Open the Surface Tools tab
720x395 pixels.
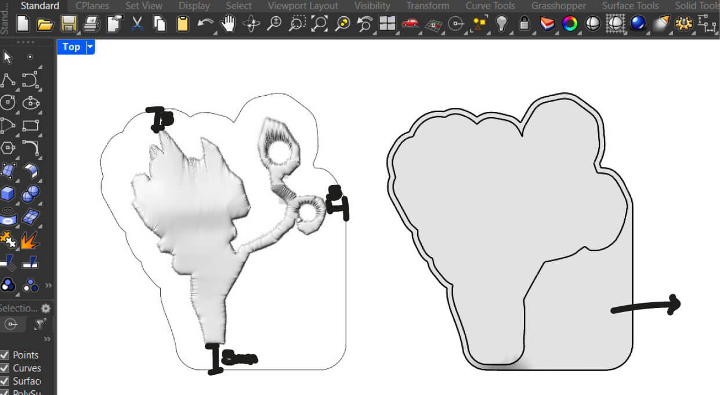(x=631, y=6)
